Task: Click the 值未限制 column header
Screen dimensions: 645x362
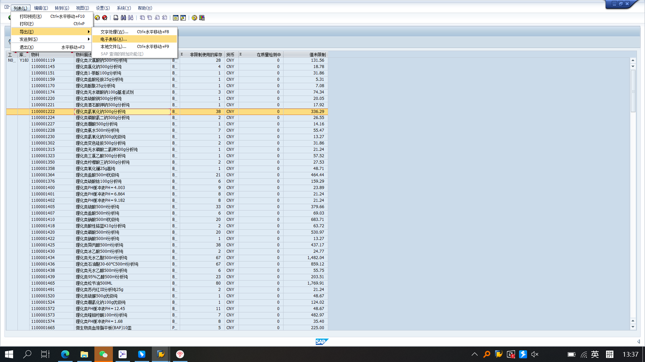Action: point(305,54)
